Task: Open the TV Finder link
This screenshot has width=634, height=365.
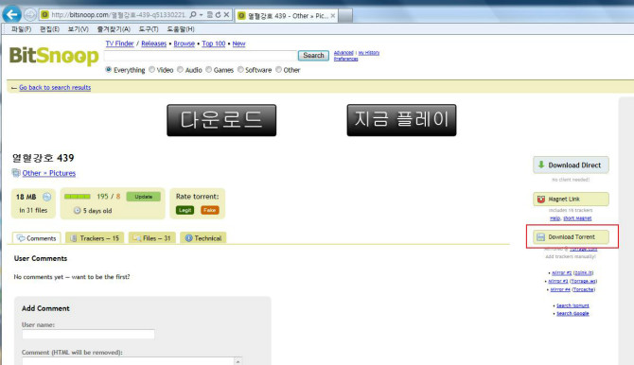Action: (x=119, y=43)
